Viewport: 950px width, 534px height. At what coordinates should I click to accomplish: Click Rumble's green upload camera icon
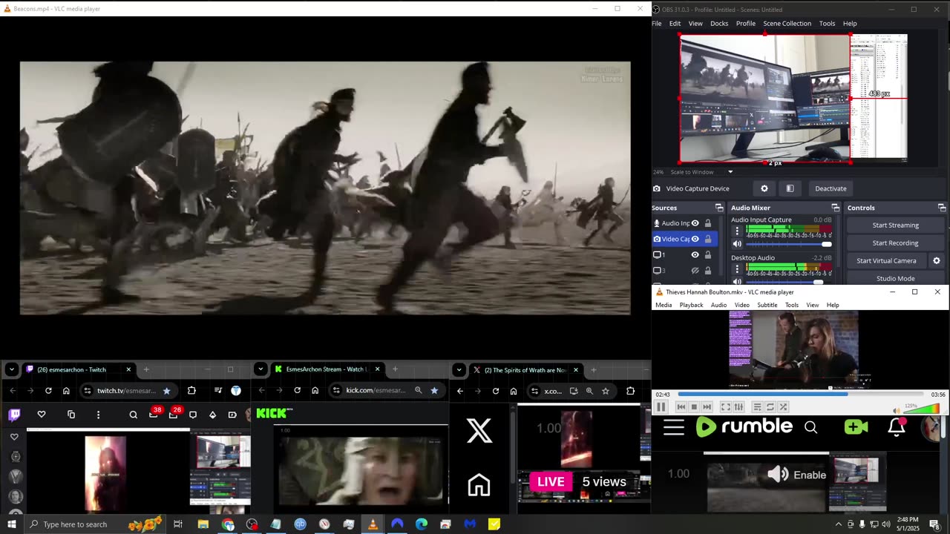pos(856,427)
